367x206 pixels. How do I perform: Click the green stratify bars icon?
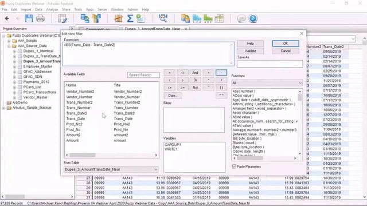(x=208, y=18)
